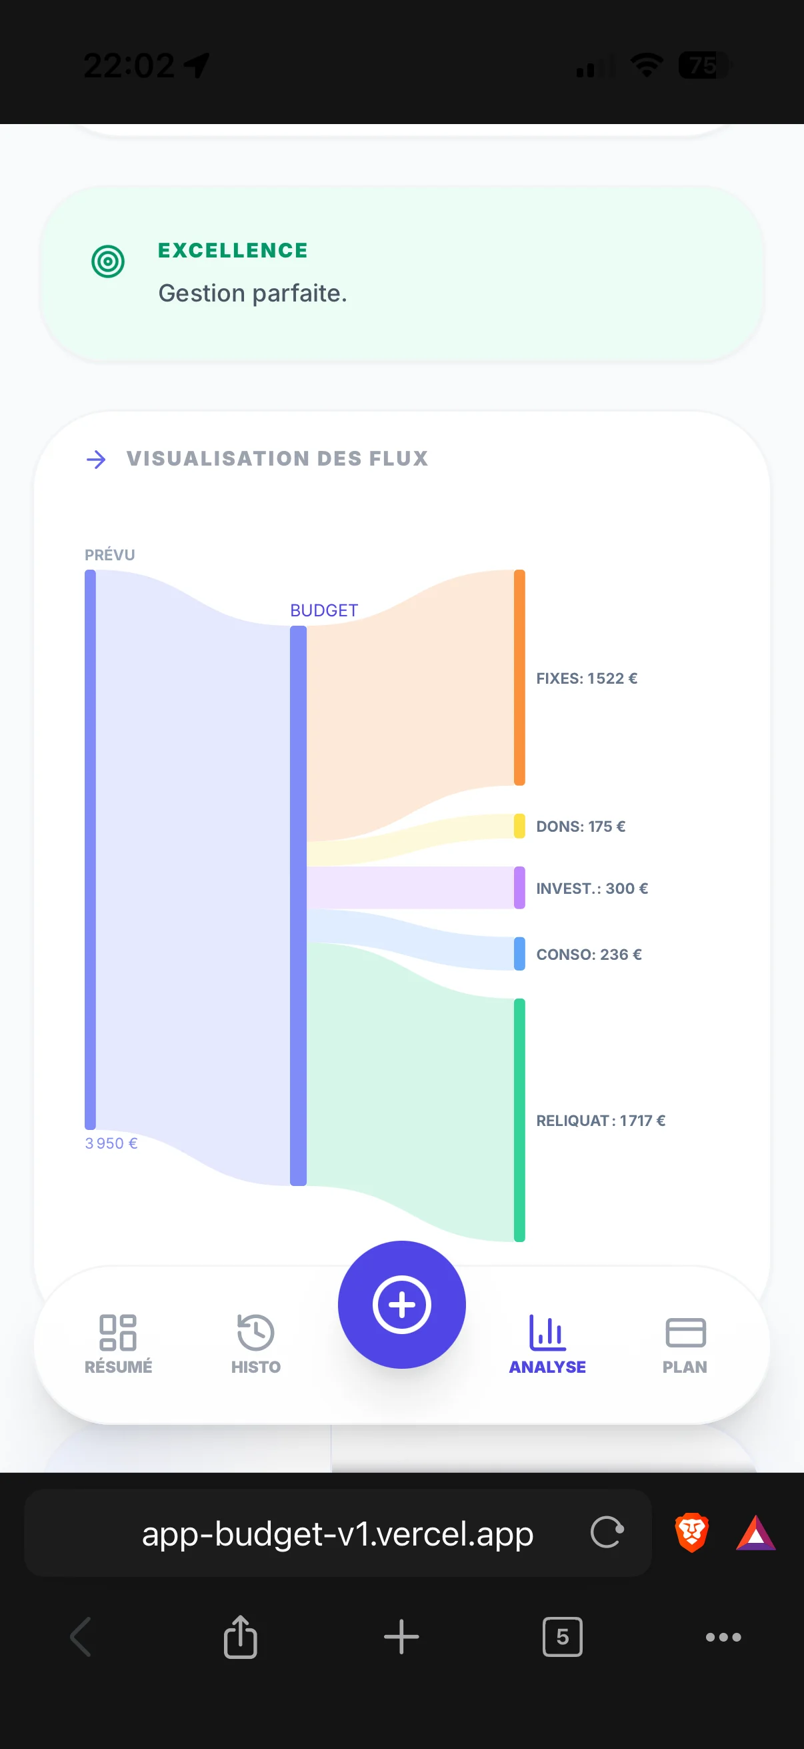Go back with the browser back arrow

81,1637
